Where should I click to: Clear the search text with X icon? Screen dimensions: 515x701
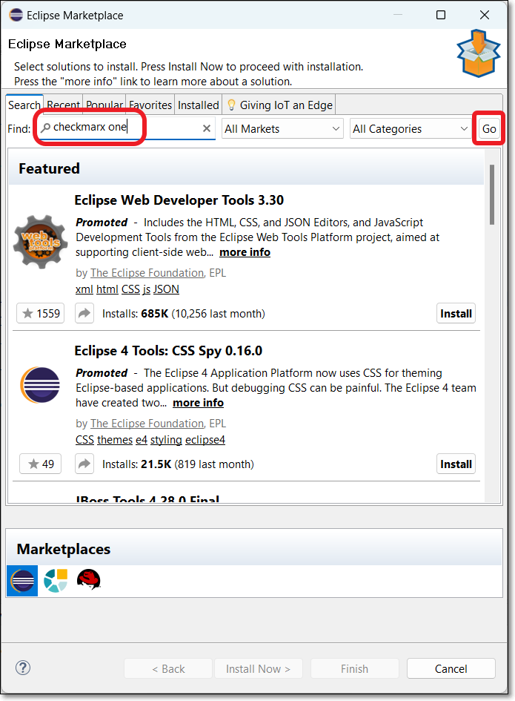206,129
